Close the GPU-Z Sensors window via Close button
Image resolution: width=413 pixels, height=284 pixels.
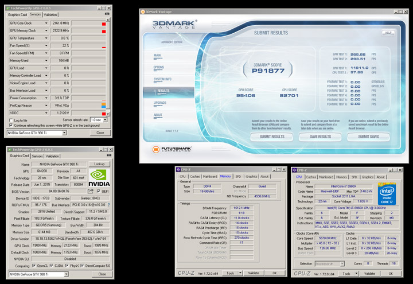point(100,133)
